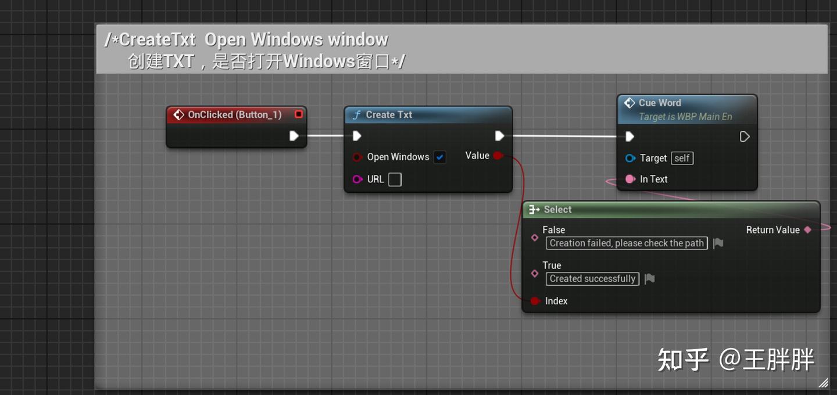Click the OnClicked (Button_1) event node icon
This screenshot has height=395, width=837.
(179, 115)
